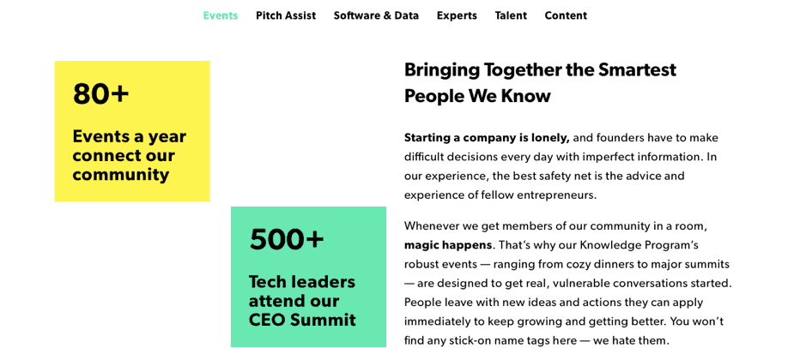
Task: Go to the Experts tab
Action: tap(457, 15)
